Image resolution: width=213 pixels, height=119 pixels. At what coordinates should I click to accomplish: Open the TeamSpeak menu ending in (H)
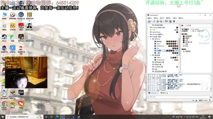(181, 18)
